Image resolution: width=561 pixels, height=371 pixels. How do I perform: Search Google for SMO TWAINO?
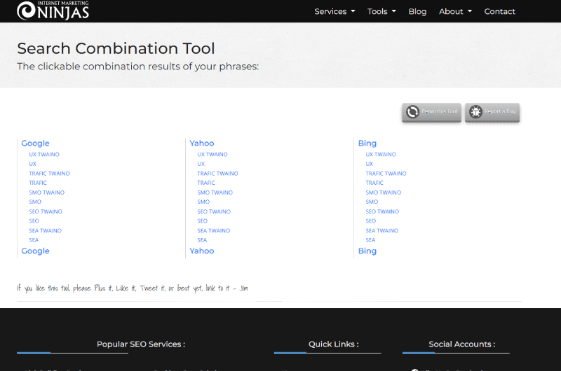tap(47, 192)
